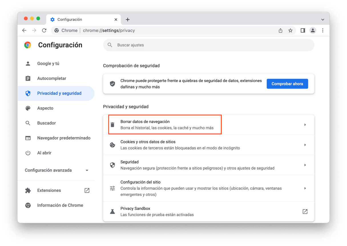Click the Chrome logo beside Configuración
Viewport: 347px width, 246px height.
(x=28, y=45)
